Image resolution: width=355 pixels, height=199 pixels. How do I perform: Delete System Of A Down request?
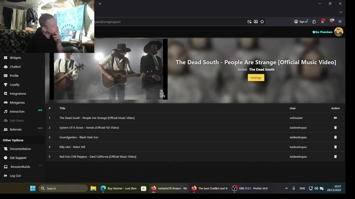click(335, 127)
